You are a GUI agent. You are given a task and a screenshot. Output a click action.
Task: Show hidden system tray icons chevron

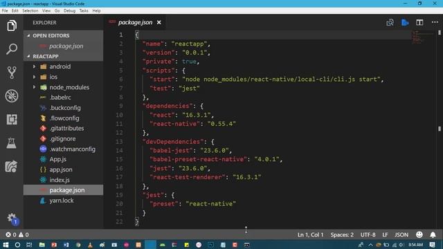tap(370, 245)
